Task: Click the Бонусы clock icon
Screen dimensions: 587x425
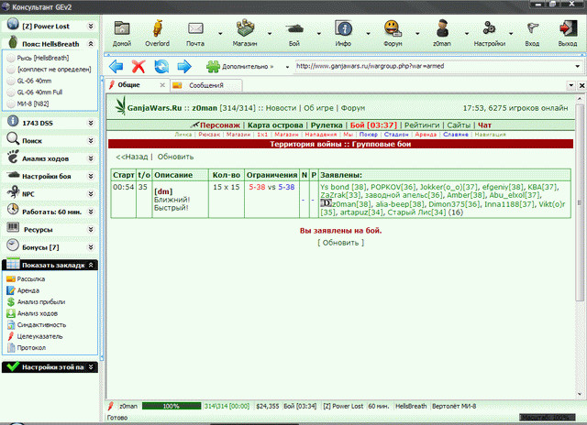Action: pyautogui.click(x=13, y=245)
